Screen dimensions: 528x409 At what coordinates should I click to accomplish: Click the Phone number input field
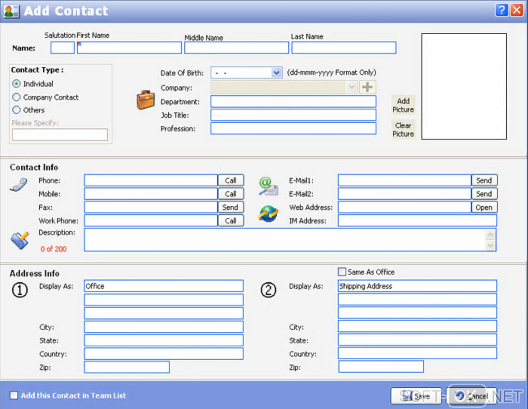(151, 180)
